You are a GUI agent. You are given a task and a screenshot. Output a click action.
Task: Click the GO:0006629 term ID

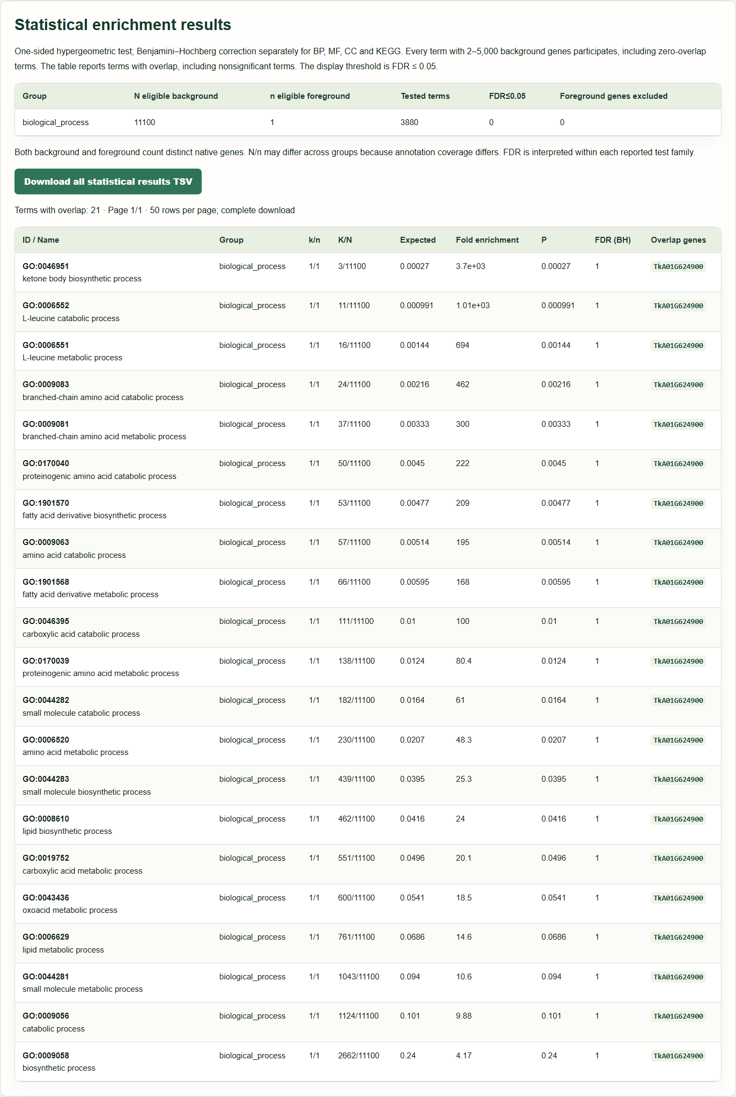[46, 937]
